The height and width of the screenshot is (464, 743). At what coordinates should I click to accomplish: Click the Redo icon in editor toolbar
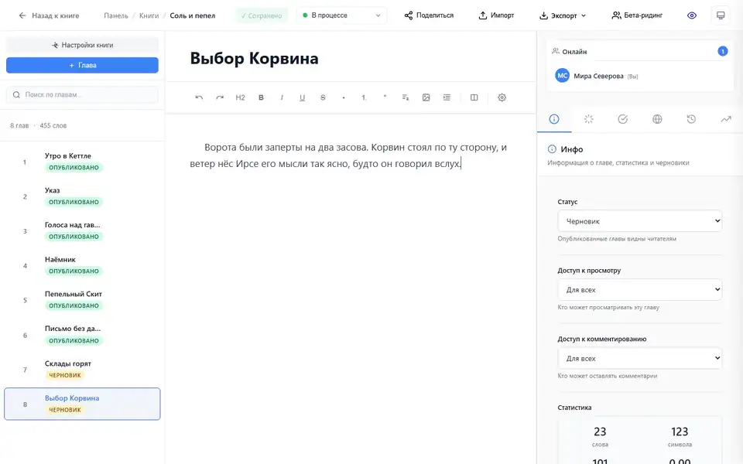220,97
